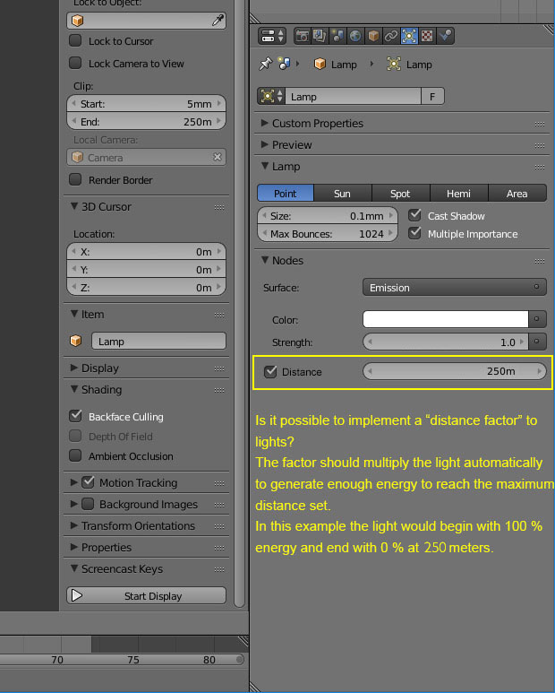Click the cube icon in Lock to Object field

pos(78,21)
